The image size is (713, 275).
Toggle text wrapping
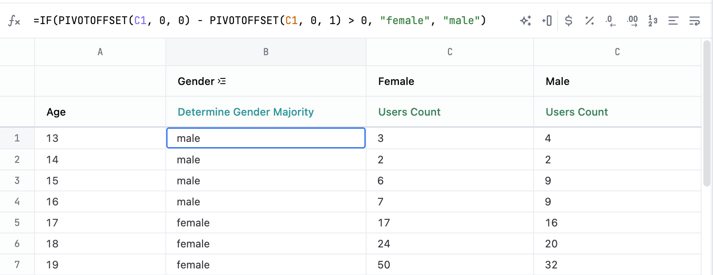[694, 21]
